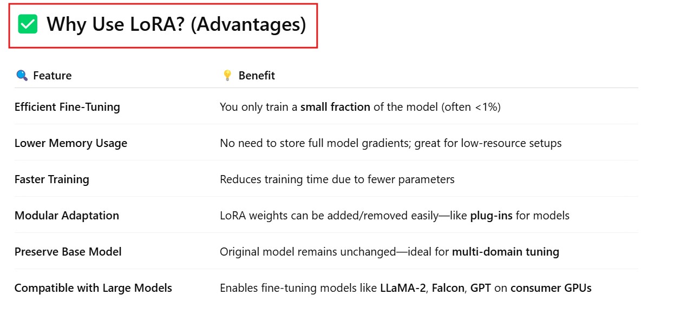Viewport: 674px width, 328px height.
Task: Select the 'Feature' column header text
Action: click(52, 76)
